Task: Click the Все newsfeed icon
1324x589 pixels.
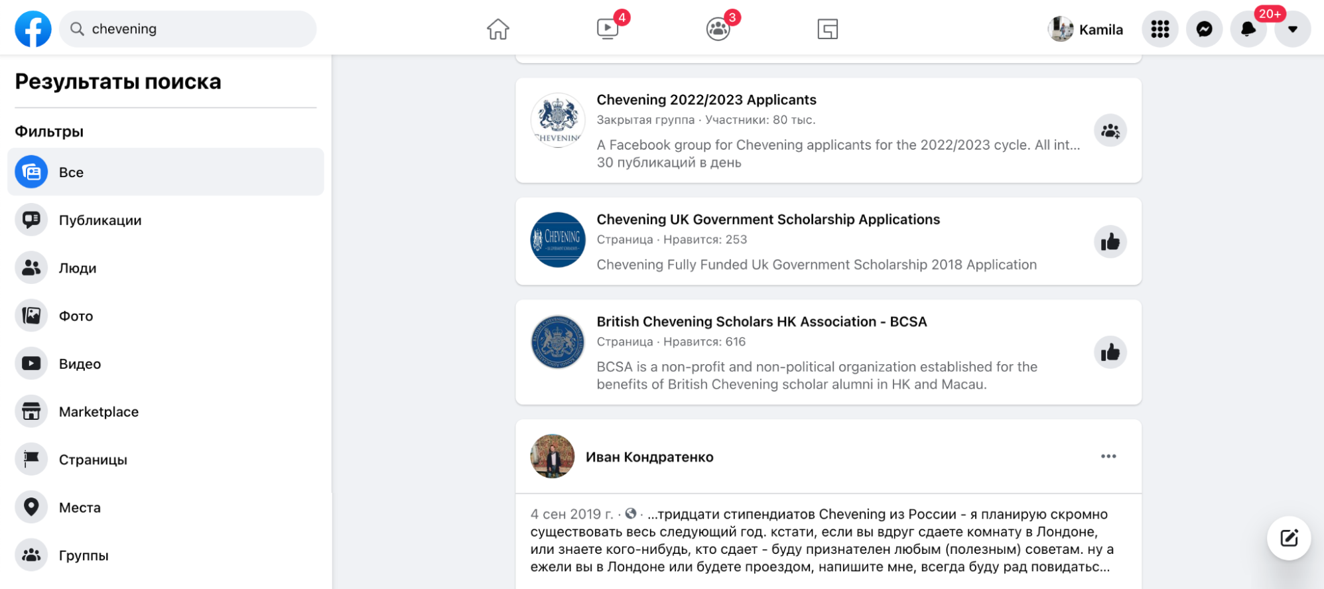Action: click(31, 172)
